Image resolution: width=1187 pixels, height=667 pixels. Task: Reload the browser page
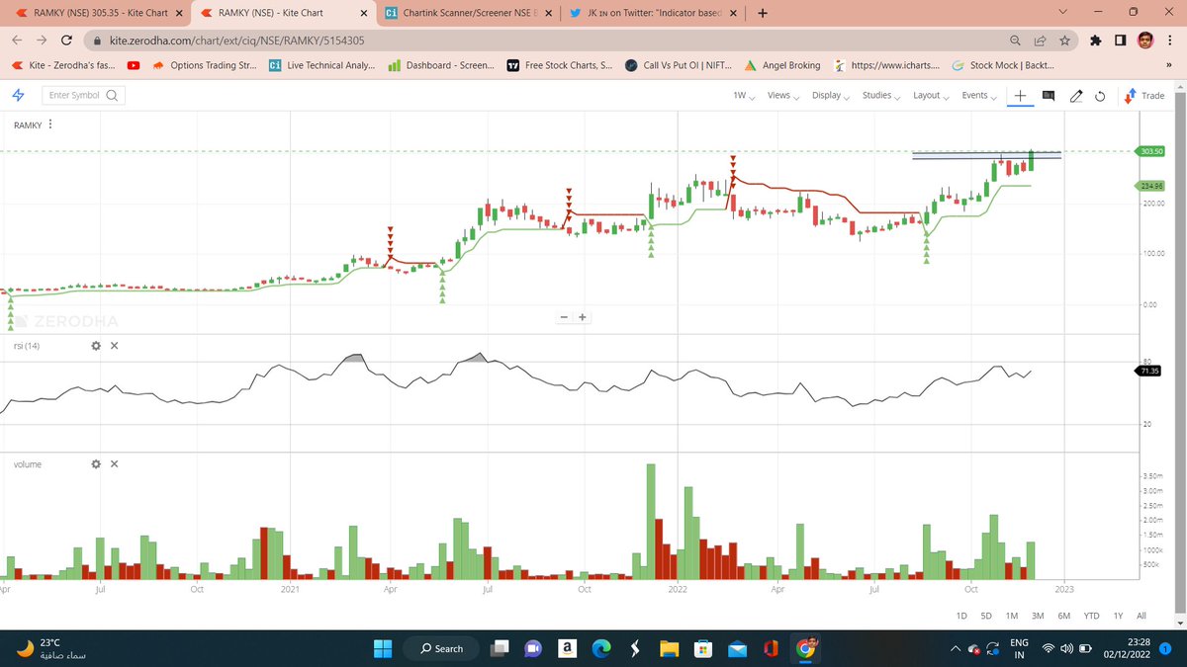click(66, 41)
